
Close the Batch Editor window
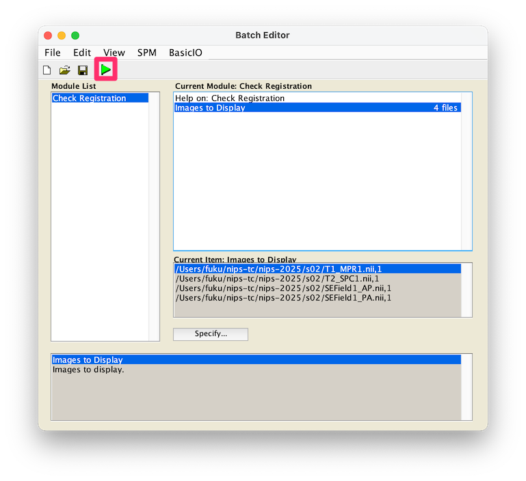coord(48,36)
